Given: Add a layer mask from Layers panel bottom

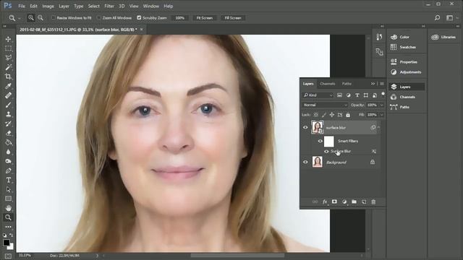Looking at the screenshot, I should 334,202.
